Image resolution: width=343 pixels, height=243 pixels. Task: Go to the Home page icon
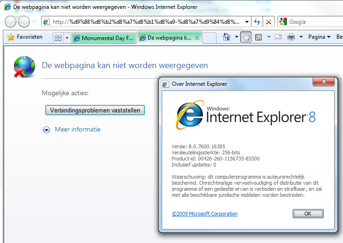(x=227, y=37)
